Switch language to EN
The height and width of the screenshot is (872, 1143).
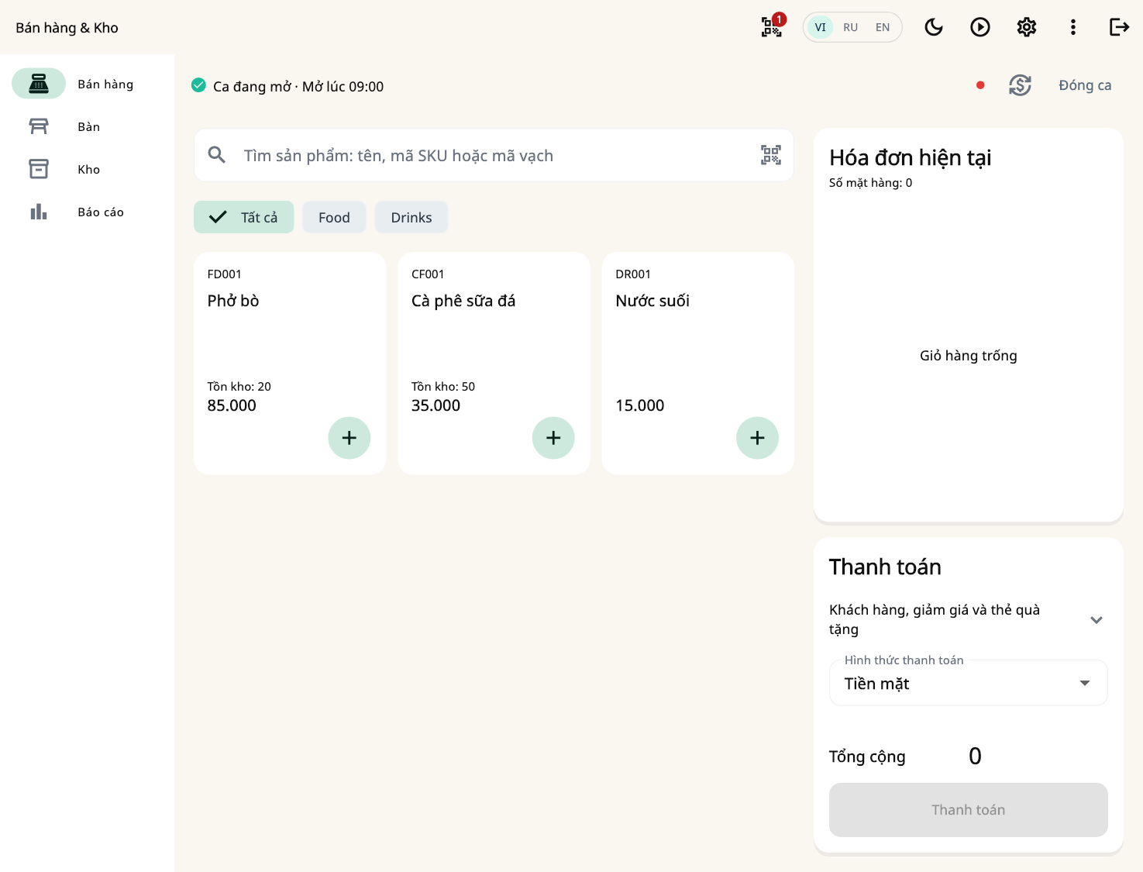pyautogui.click(x=883, y=27)
